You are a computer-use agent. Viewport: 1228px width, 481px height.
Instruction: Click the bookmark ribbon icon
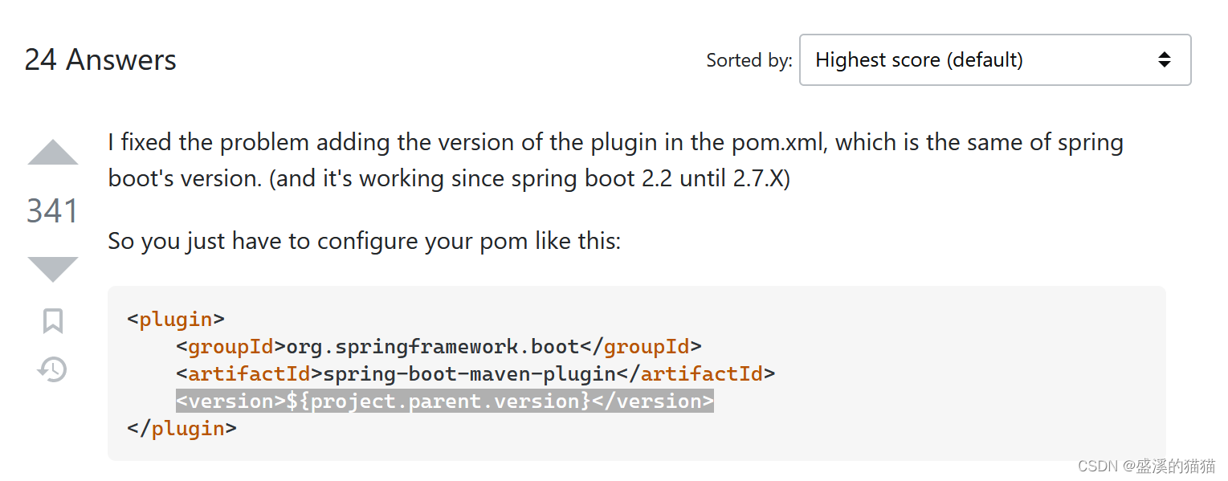point(51,320)
